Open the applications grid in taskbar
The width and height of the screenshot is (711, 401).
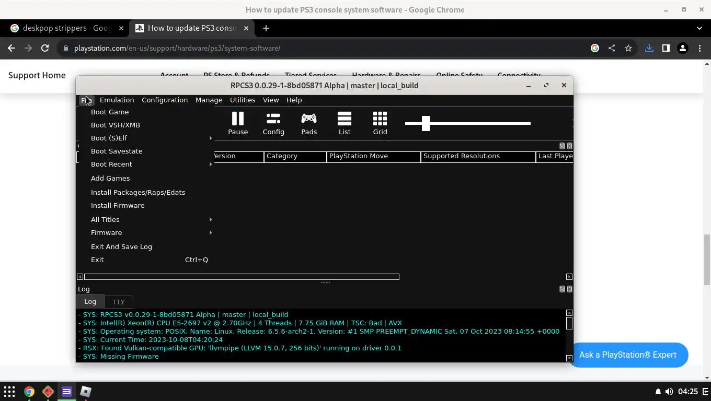9,392
